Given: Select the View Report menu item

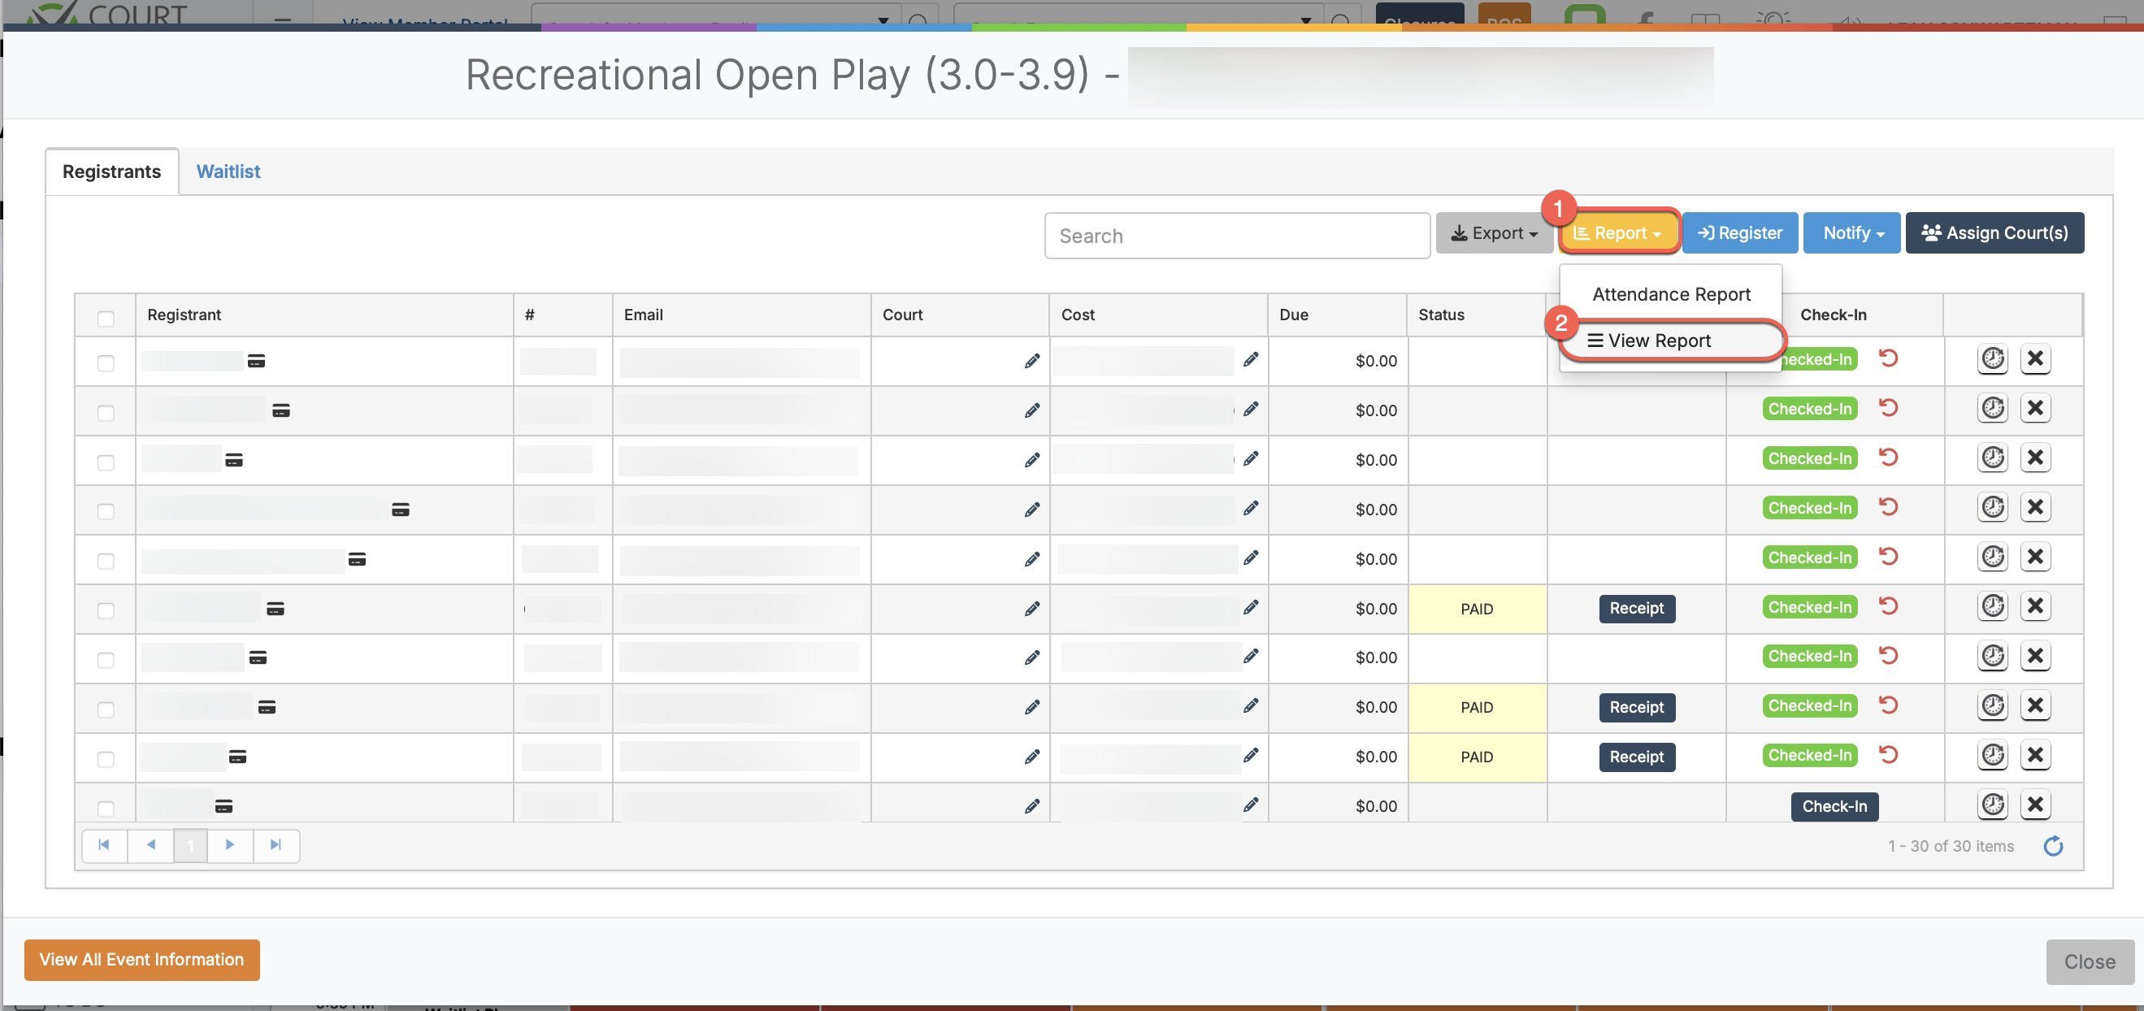Looking at the screenshot, I should (1659, 339).
